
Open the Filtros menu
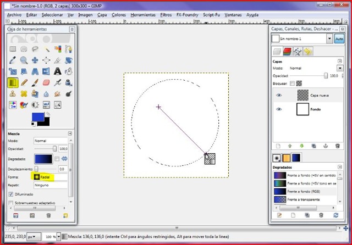pos(166,15)
